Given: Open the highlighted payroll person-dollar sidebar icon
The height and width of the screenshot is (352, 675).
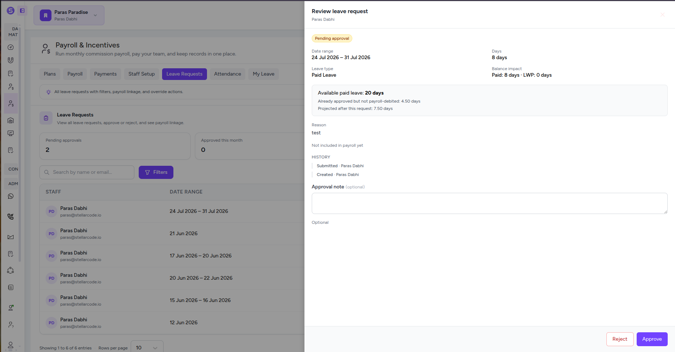Looking at the screenshot, I should [x=11, y=104].
